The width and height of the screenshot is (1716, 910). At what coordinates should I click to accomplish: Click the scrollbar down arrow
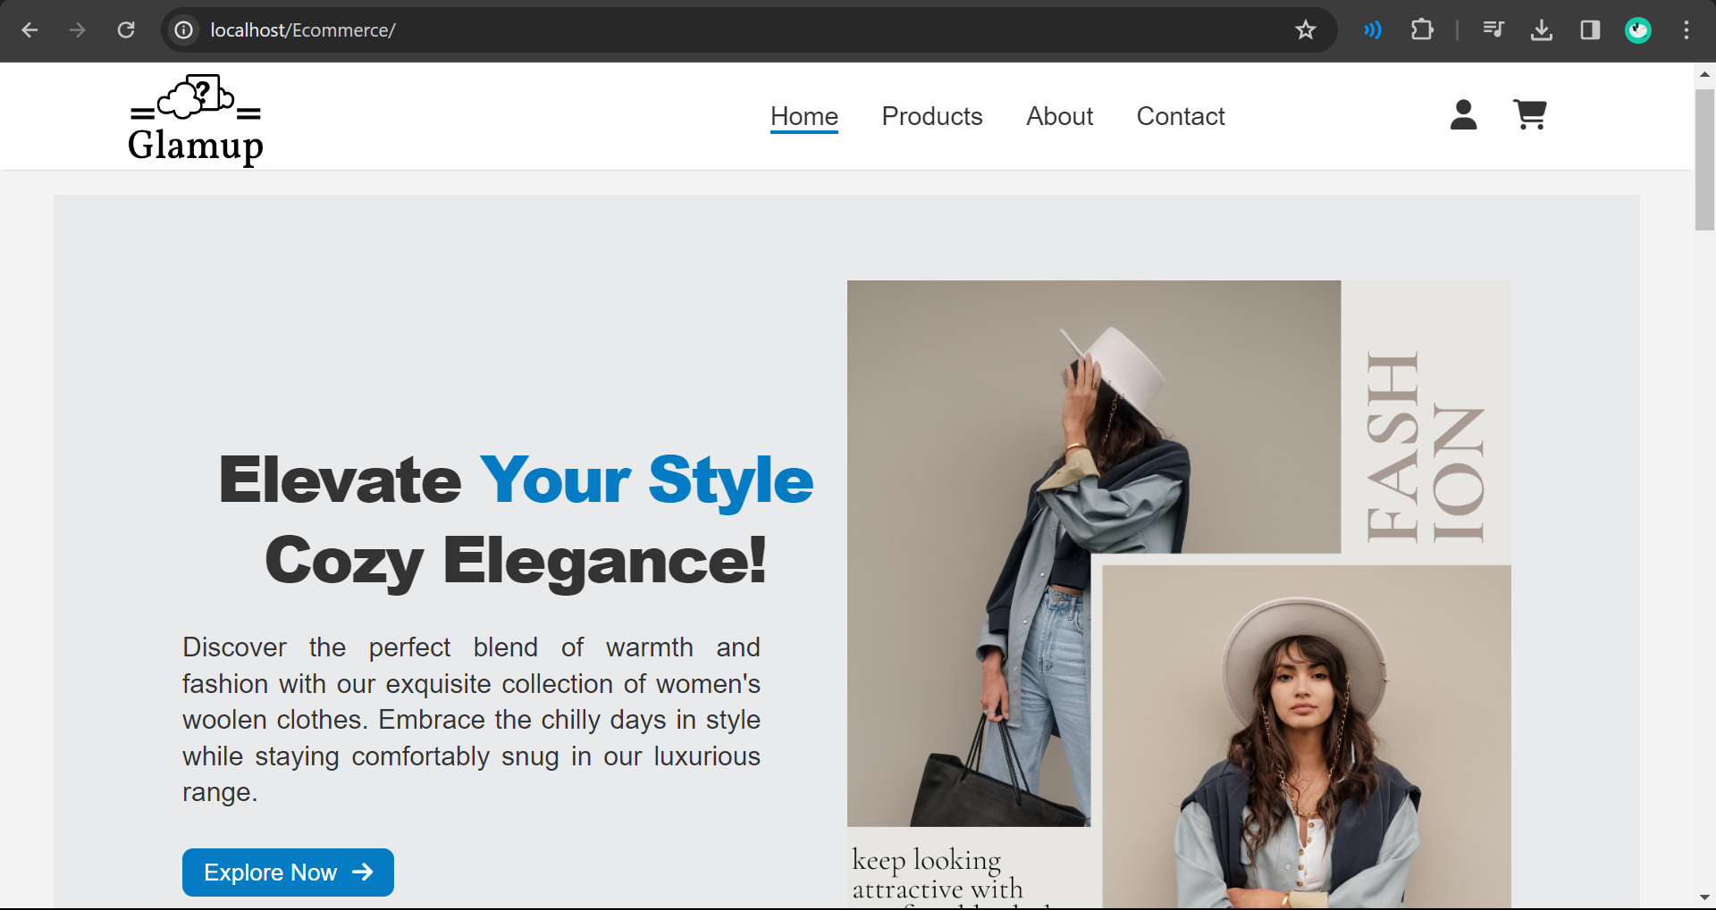point(1704,897)
